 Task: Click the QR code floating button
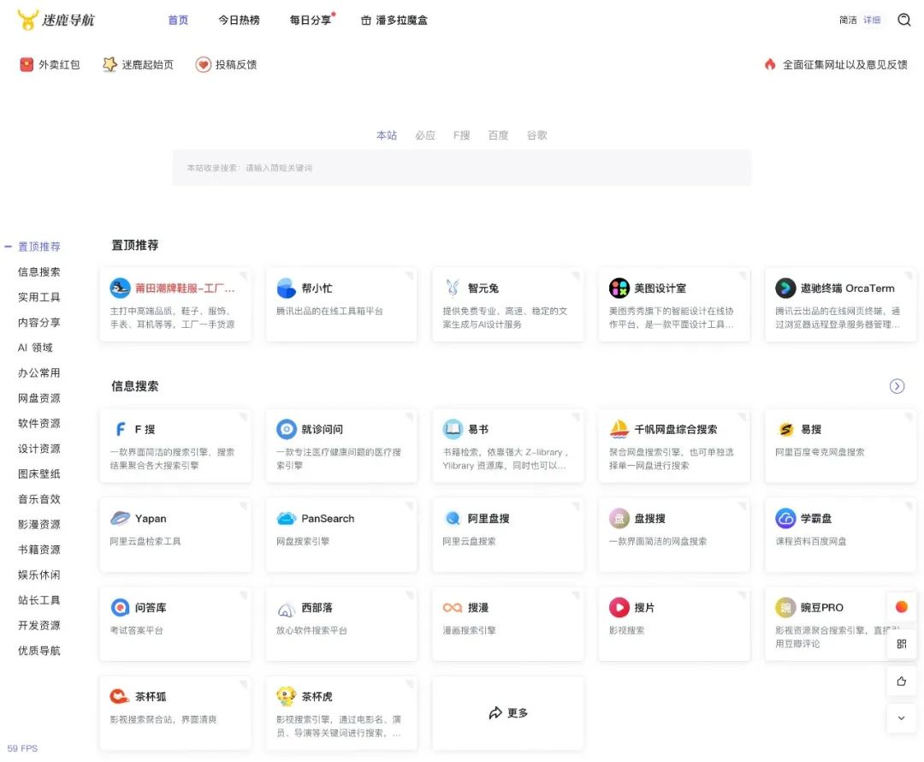coord(902,644)
